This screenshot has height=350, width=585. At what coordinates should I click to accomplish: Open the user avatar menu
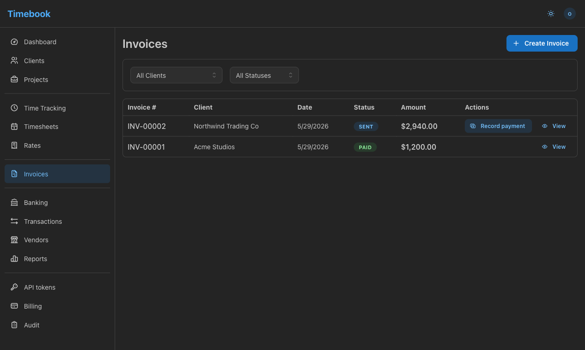(x=570, y=14)
